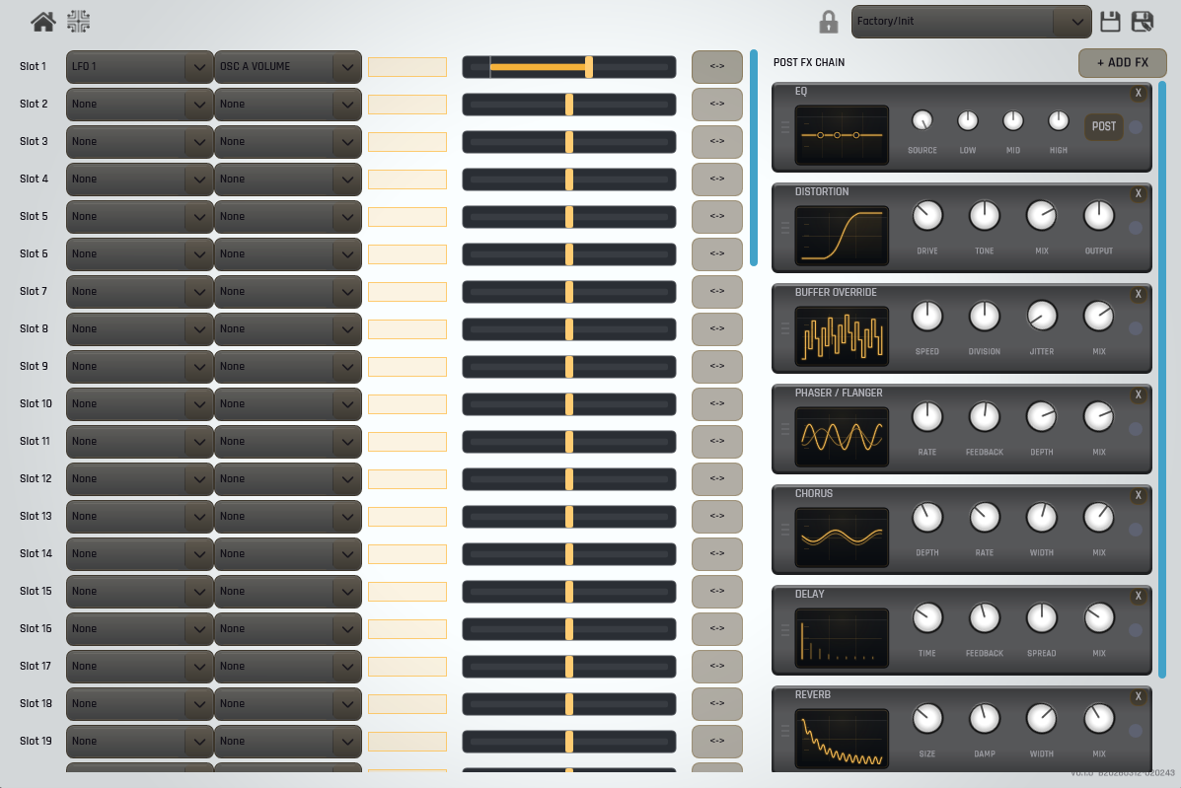Click the yellow value field for Slot 2
Screen dimensions: 1181x788
[x=407, y=104]
